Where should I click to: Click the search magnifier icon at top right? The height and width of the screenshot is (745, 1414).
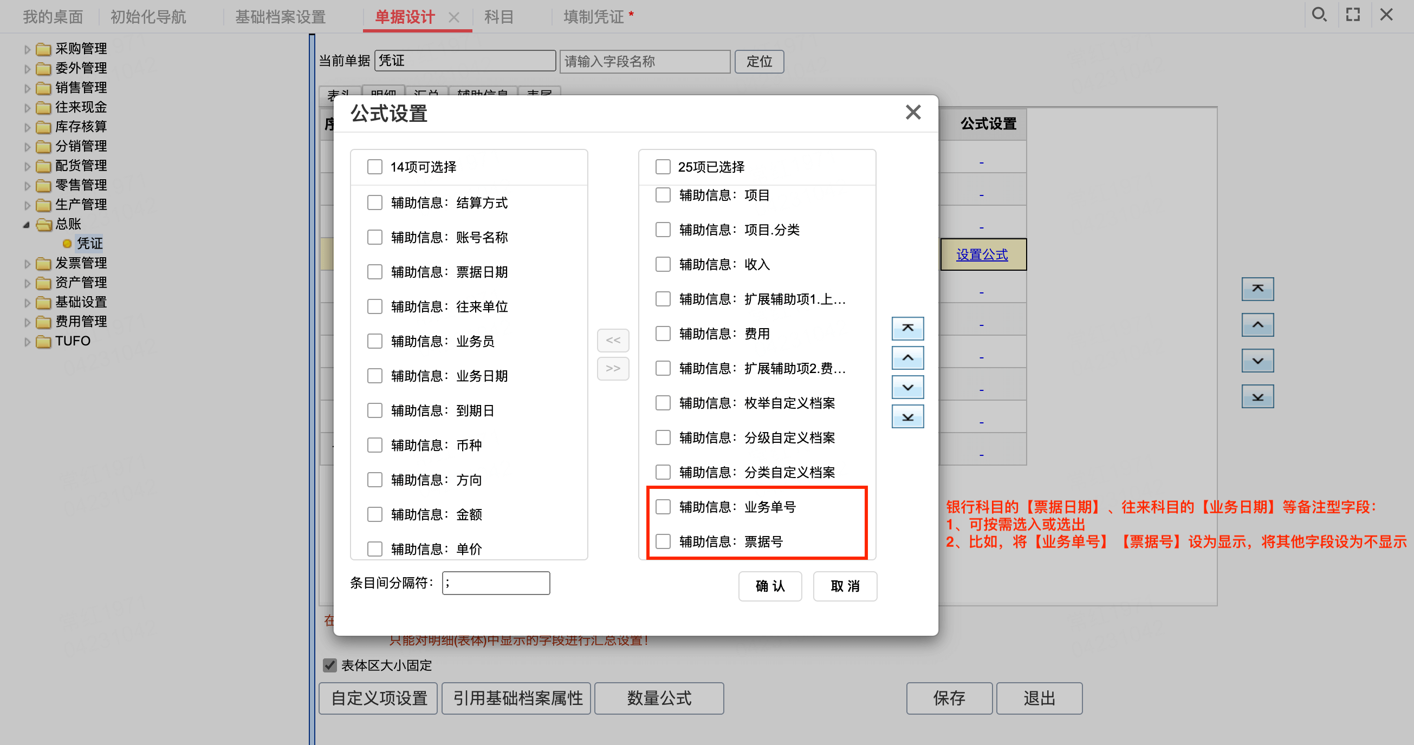tap(1319, 15)
